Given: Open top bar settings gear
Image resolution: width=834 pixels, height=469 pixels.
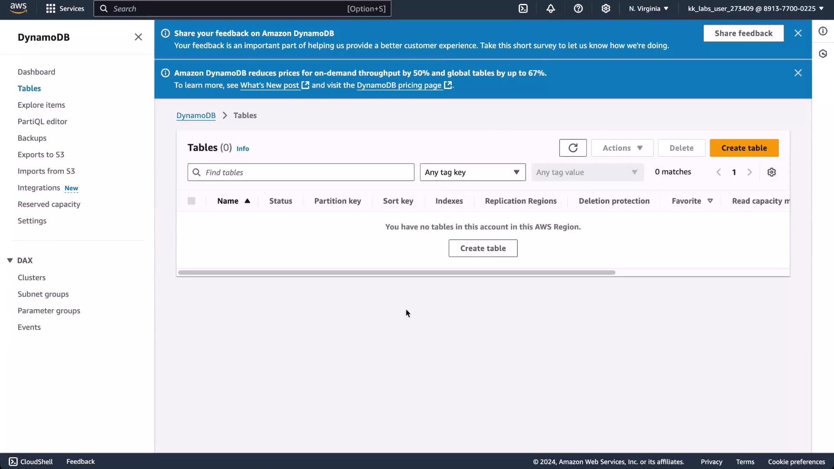Looking at the screenshot, I should point(606,9).
